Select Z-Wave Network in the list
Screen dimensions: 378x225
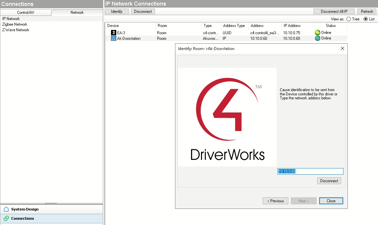click(x=16, y=30)
